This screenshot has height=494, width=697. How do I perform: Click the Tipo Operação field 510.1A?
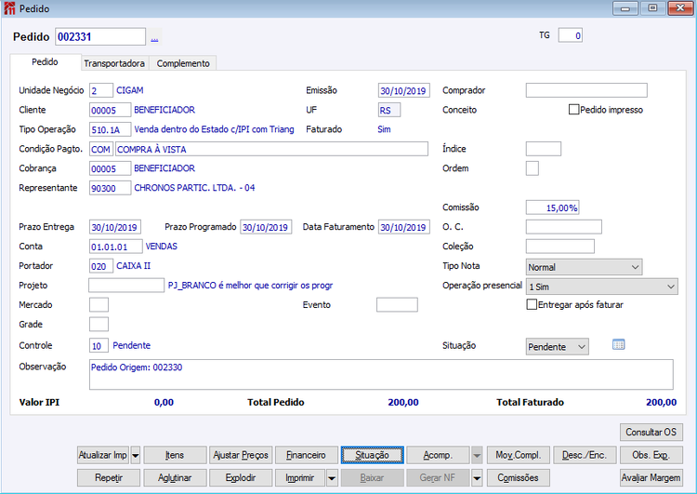(x=110, y=130)
